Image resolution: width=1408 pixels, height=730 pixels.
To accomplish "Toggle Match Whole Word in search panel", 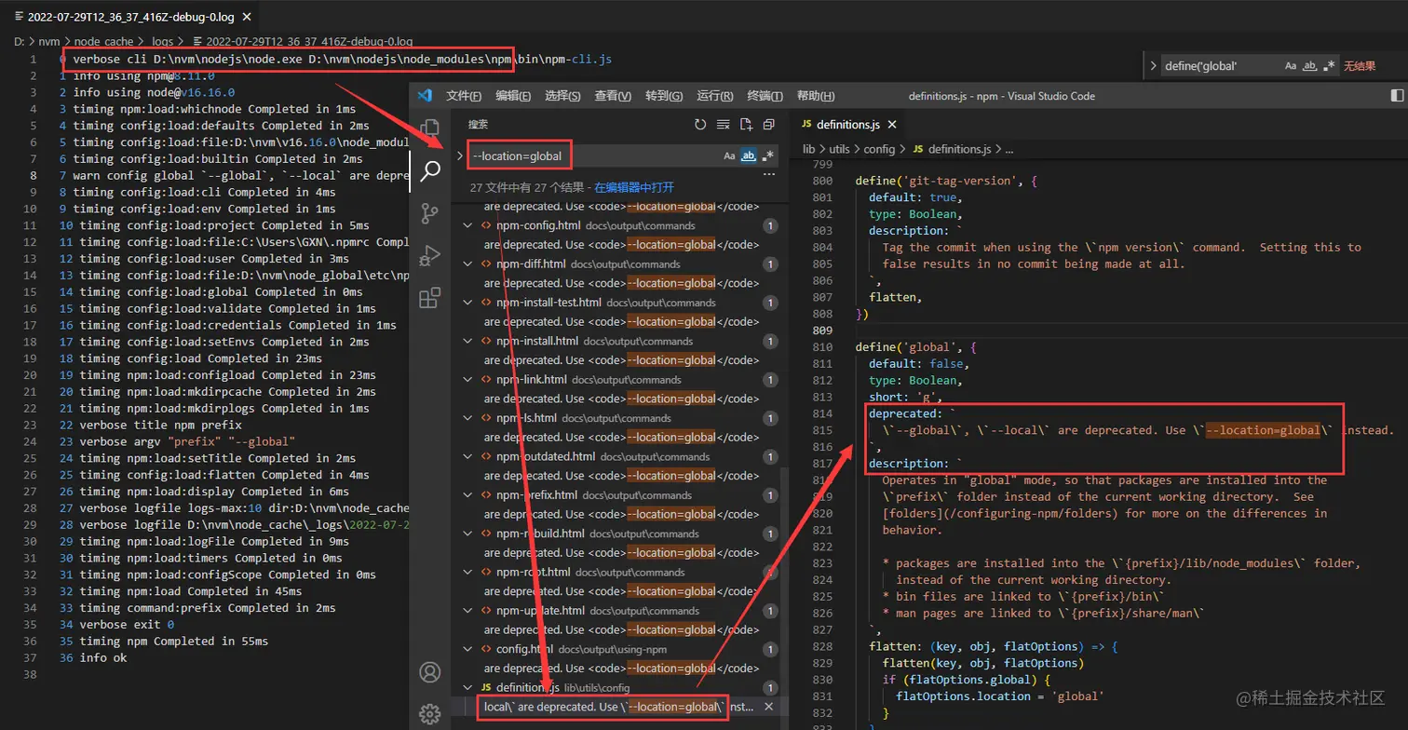I will pyautogui.click(x=749, y=156).
